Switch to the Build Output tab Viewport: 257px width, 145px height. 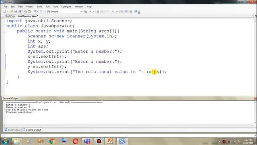tap(12, 130)
